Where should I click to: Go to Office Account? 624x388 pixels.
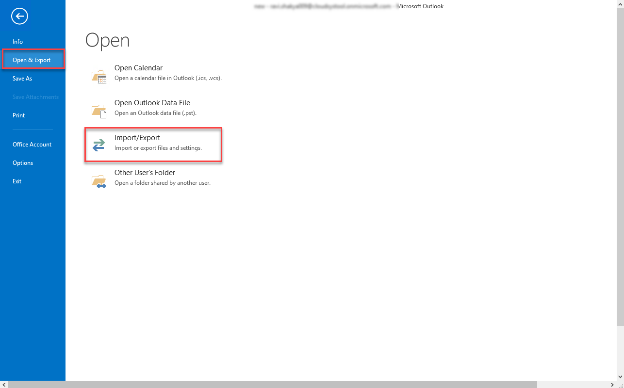click(x=33, y=145)
